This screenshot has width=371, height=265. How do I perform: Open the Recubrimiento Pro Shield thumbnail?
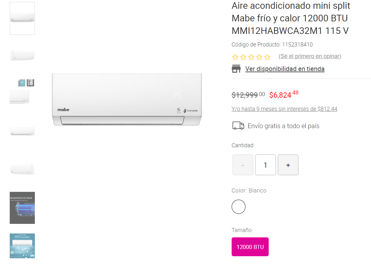[22, 208]
